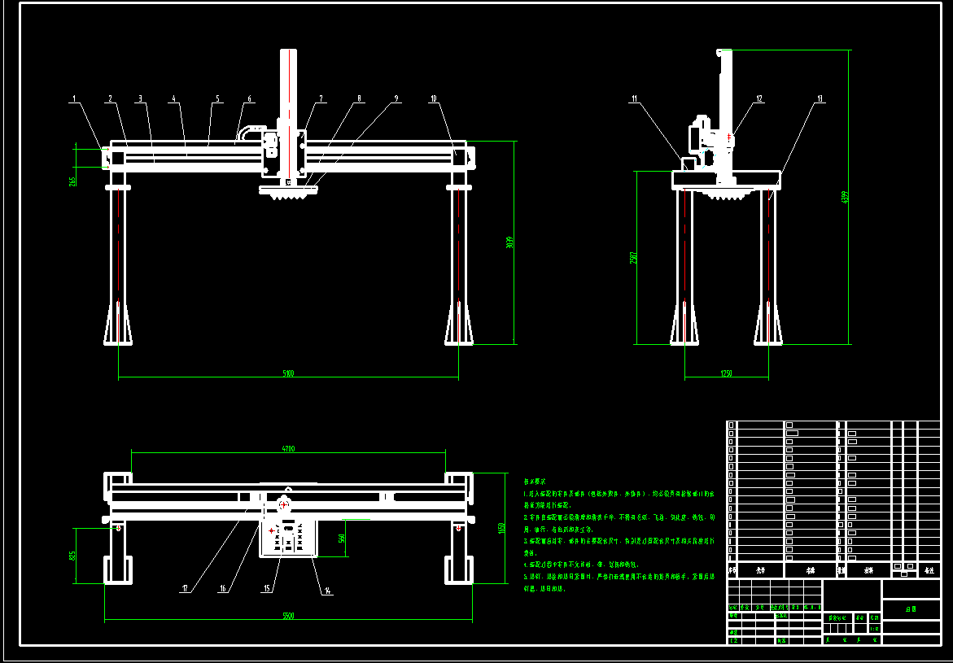953x663 pixels.
Task: Pick the control box in the plan view
Action: 288,538
